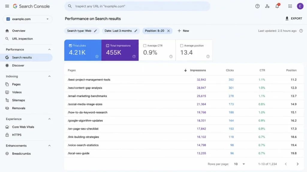Open /link-building-strategies page row
Screen dimensions: 307x172
tap(184, 137)
